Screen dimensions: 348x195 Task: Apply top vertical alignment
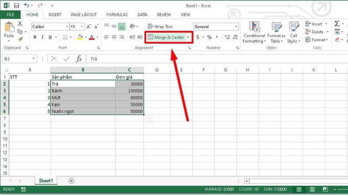[107, 26]
